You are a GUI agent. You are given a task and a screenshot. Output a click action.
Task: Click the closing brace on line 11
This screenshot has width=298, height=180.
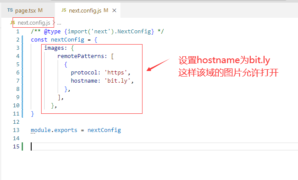pyautogui.click(x=32, y=113)
